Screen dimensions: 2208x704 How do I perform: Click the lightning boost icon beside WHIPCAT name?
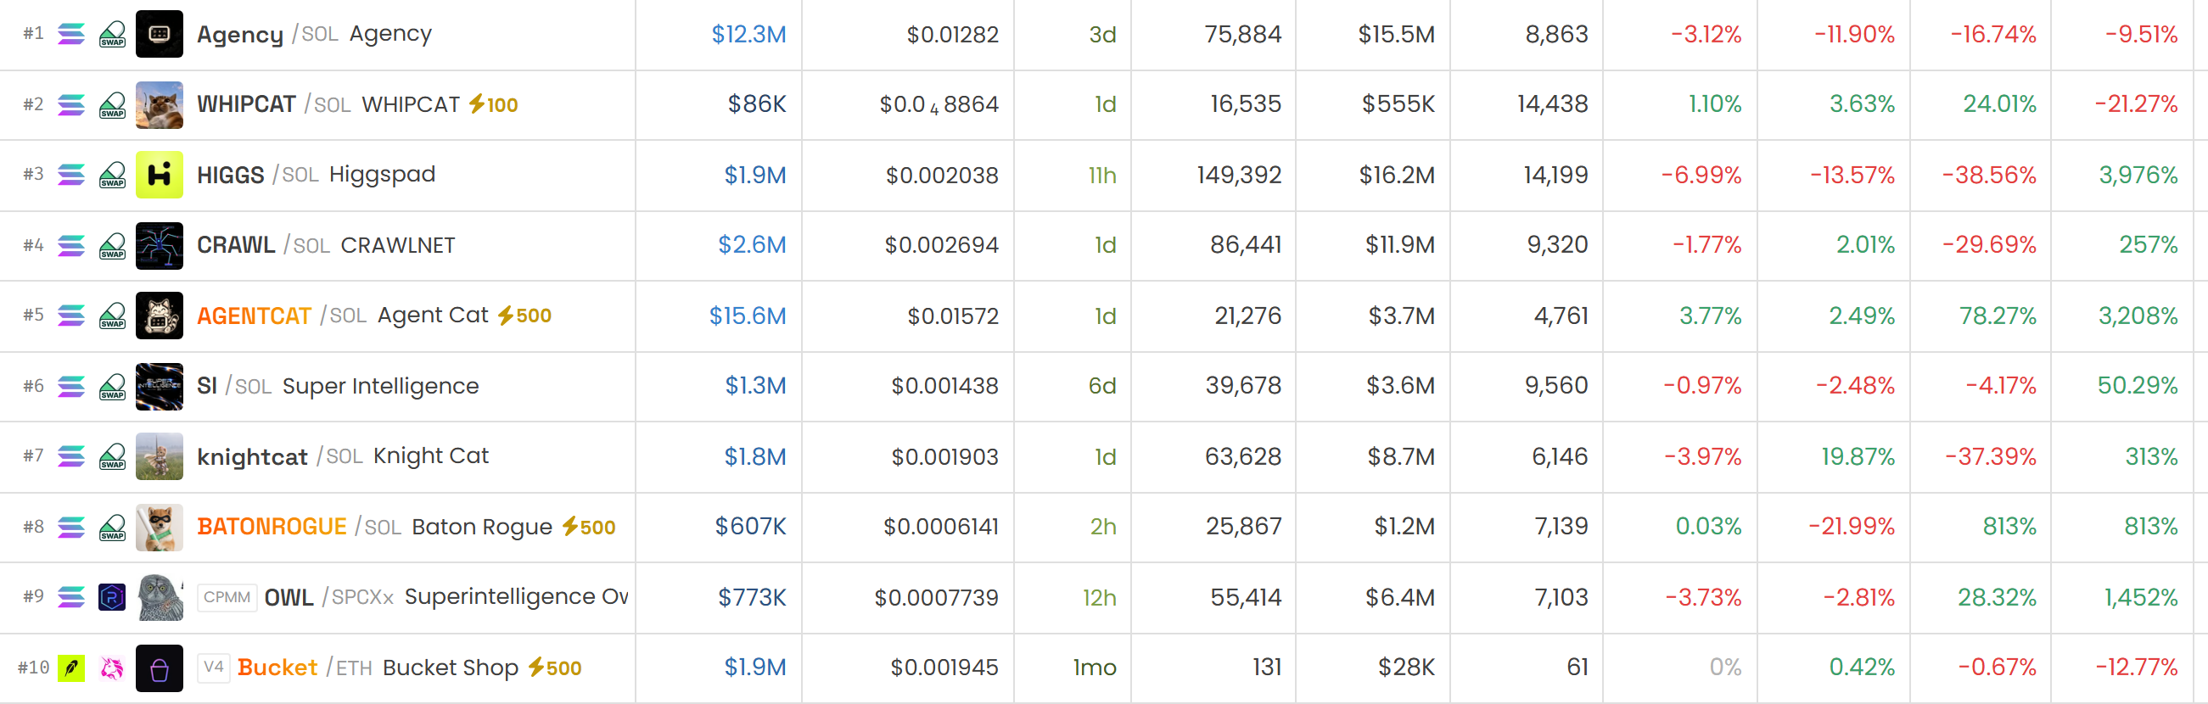(x=477, y=104)
